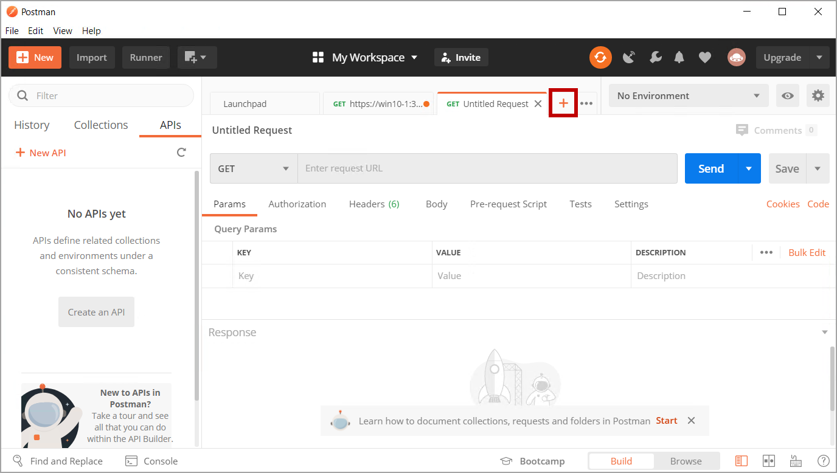This screenshot has width=837, height=473.
Task: Expand the HTTP method GET dropdown
Action: pyautogui.click(x=253, y=168)
